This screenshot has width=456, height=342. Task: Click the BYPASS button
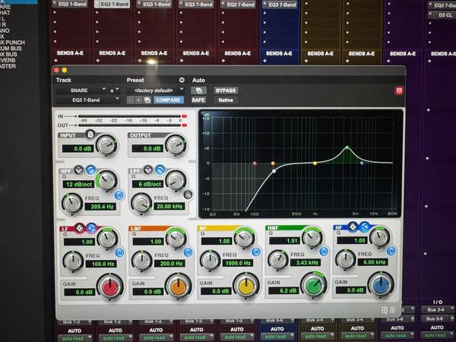point(226,90)
